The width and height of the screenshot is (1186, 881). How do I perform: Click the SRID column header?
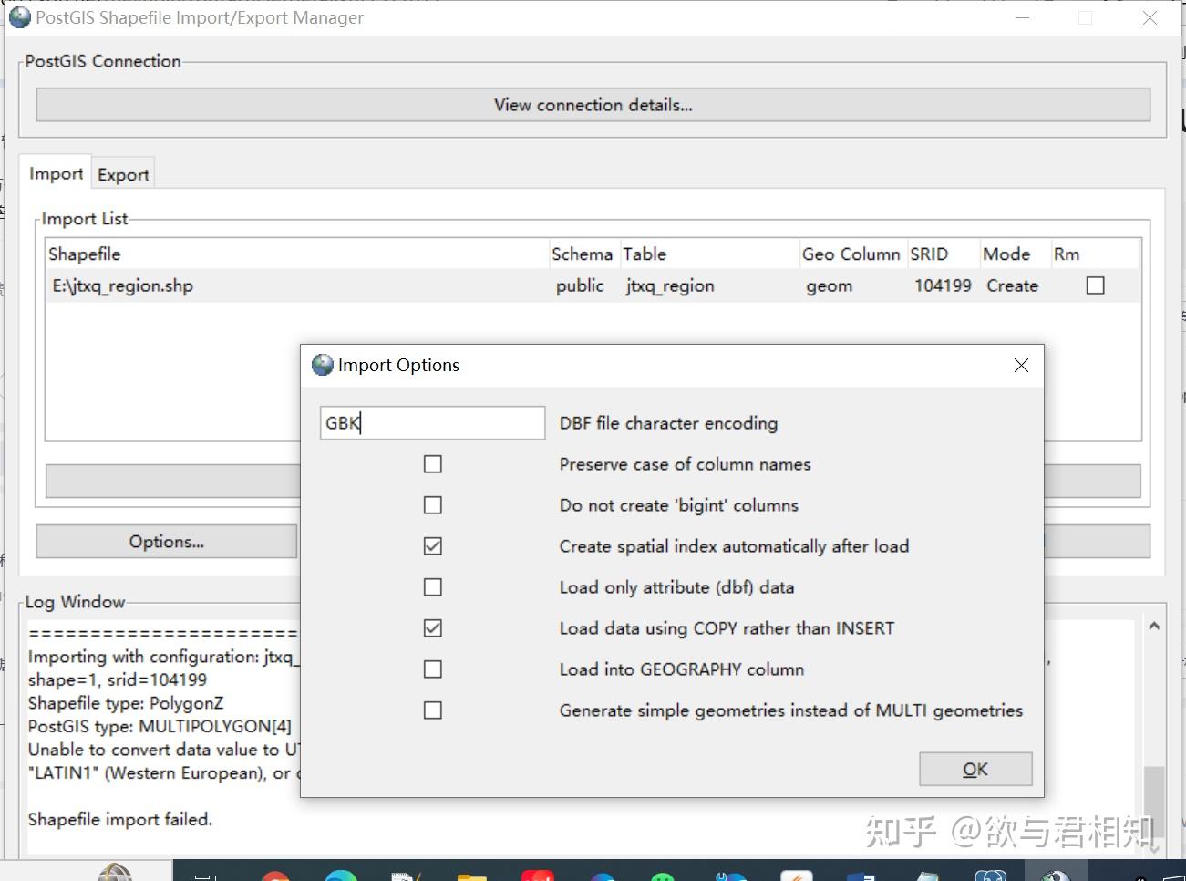point(943,254)
